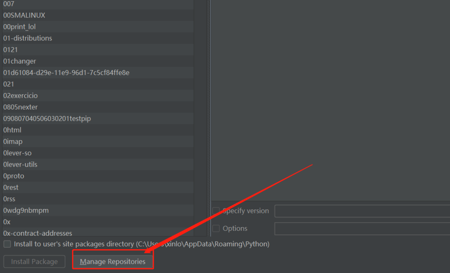Toggle the Options checkbox

coord(216,228)
